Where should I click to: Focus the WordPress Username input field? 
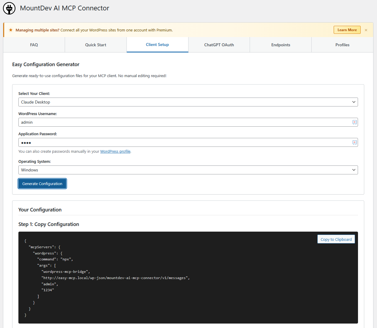click(184, 122)
